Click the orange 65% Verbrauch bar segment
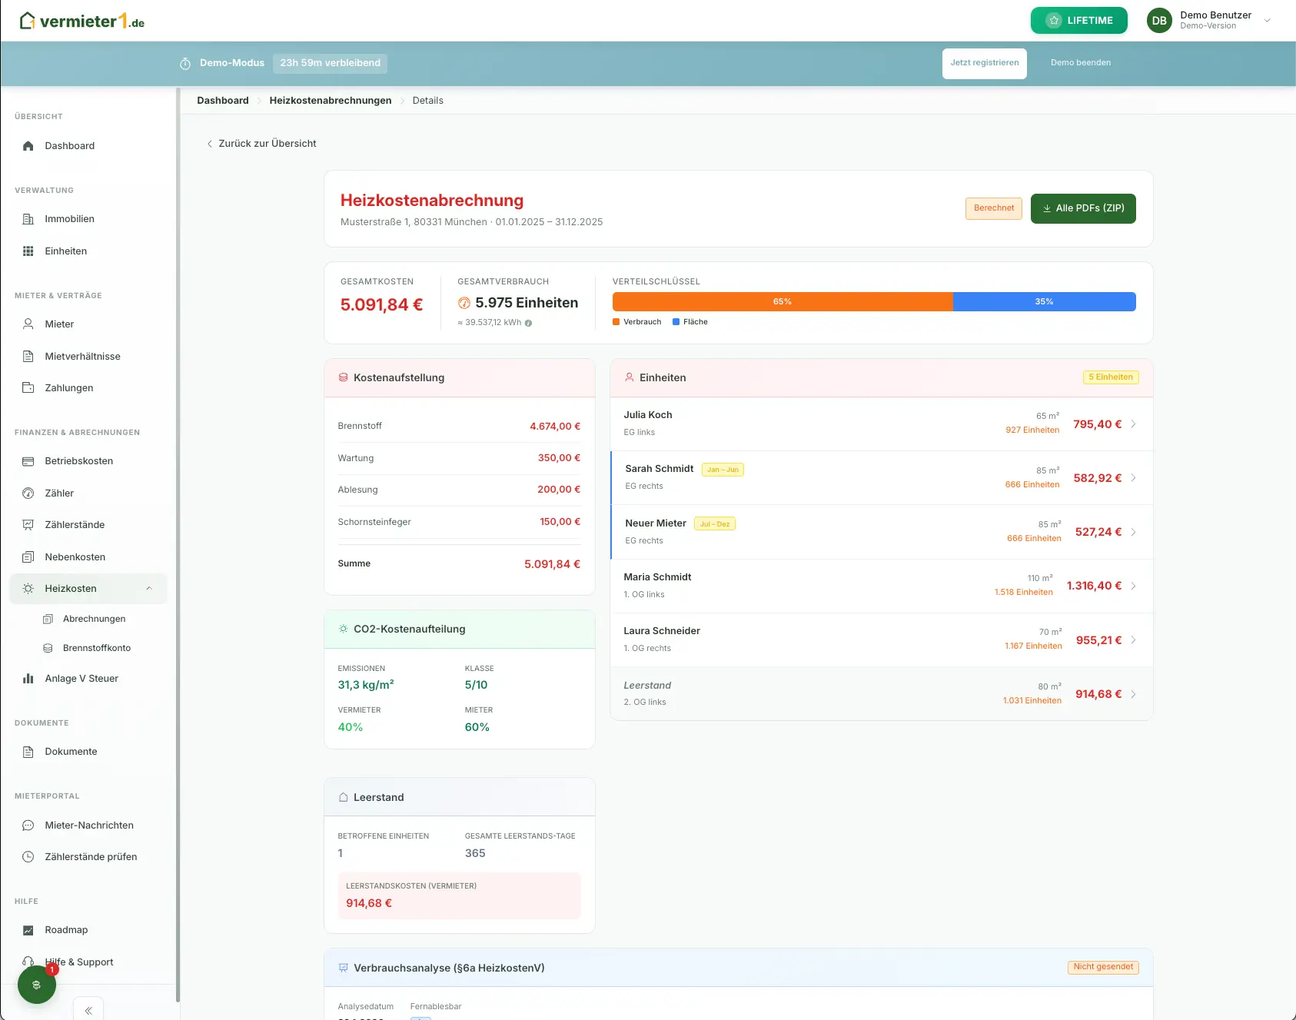This screenshot has width=1296, height=1020. [783, 302]
